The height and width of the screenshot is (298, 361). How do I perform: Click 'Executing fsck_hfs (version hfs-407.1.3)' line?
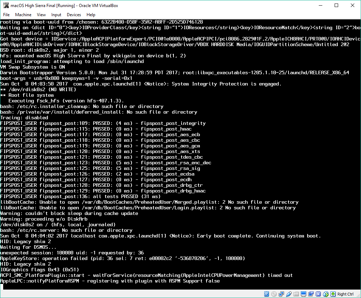point(66,101)
